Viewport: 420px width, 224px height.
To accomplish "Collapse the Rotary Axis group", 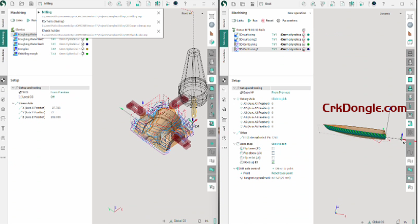I will (x=234, y=99).
